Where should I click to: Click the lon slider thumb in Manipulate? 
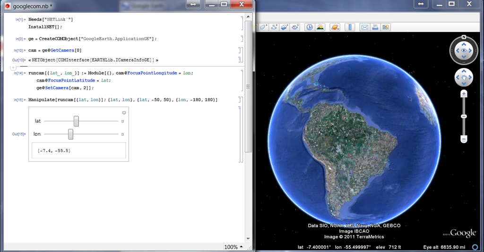71,134
